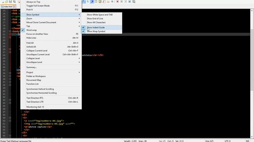Click the vertical scrollbar down arrow
Image resolution: width=254 pixels, height=142 pixels.
(x=252, y=137)
